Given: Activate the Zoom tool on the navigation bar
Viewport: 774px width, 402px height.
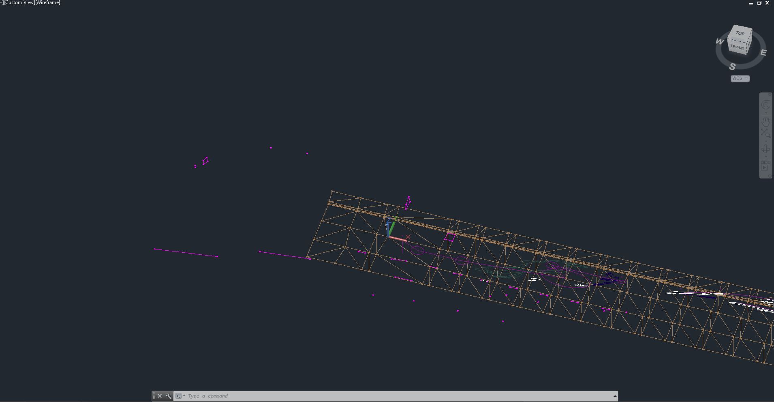Looking at the screenshot, I should click(766, 132).
